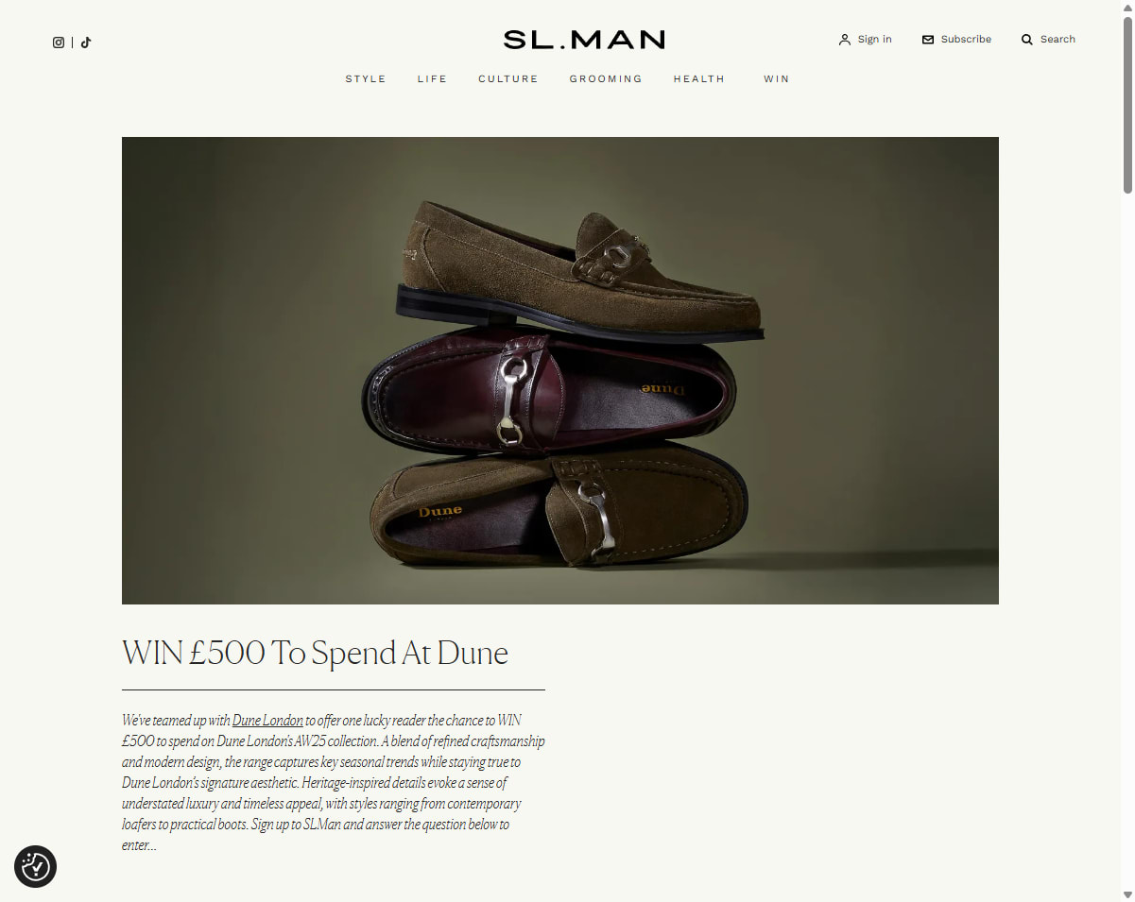Viewport: 1135px width, 902px height.
Task: Click the Search text label
Action: 1058,40
